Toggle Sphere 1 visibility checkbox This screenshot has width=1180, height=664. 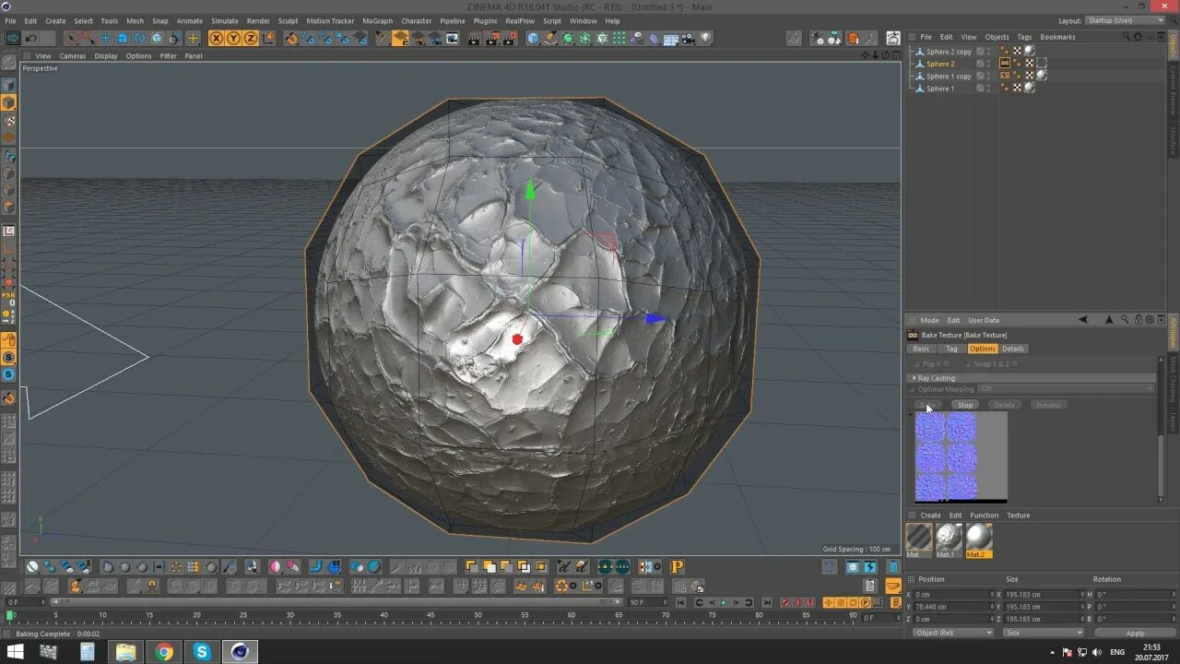pyautogui.click(x=980, y=88)
